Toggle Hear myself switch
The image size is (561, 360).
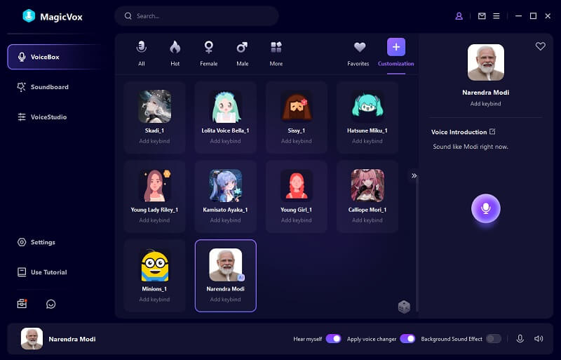(334, 339)
